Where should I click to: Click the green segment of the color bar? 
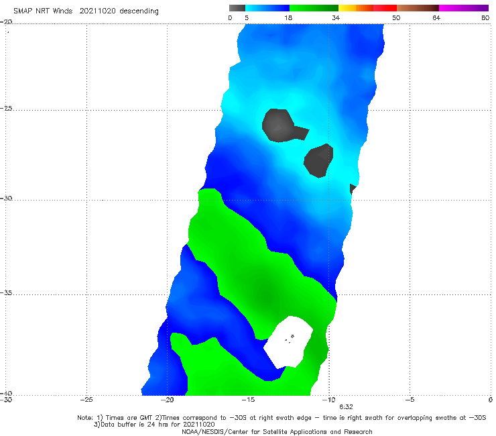(x=314, y=8)
